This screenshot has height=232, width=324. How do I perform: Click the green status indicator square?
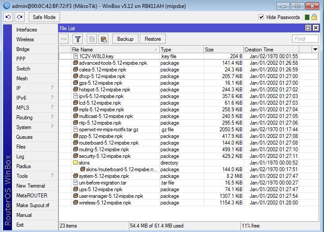coord(307,17)
